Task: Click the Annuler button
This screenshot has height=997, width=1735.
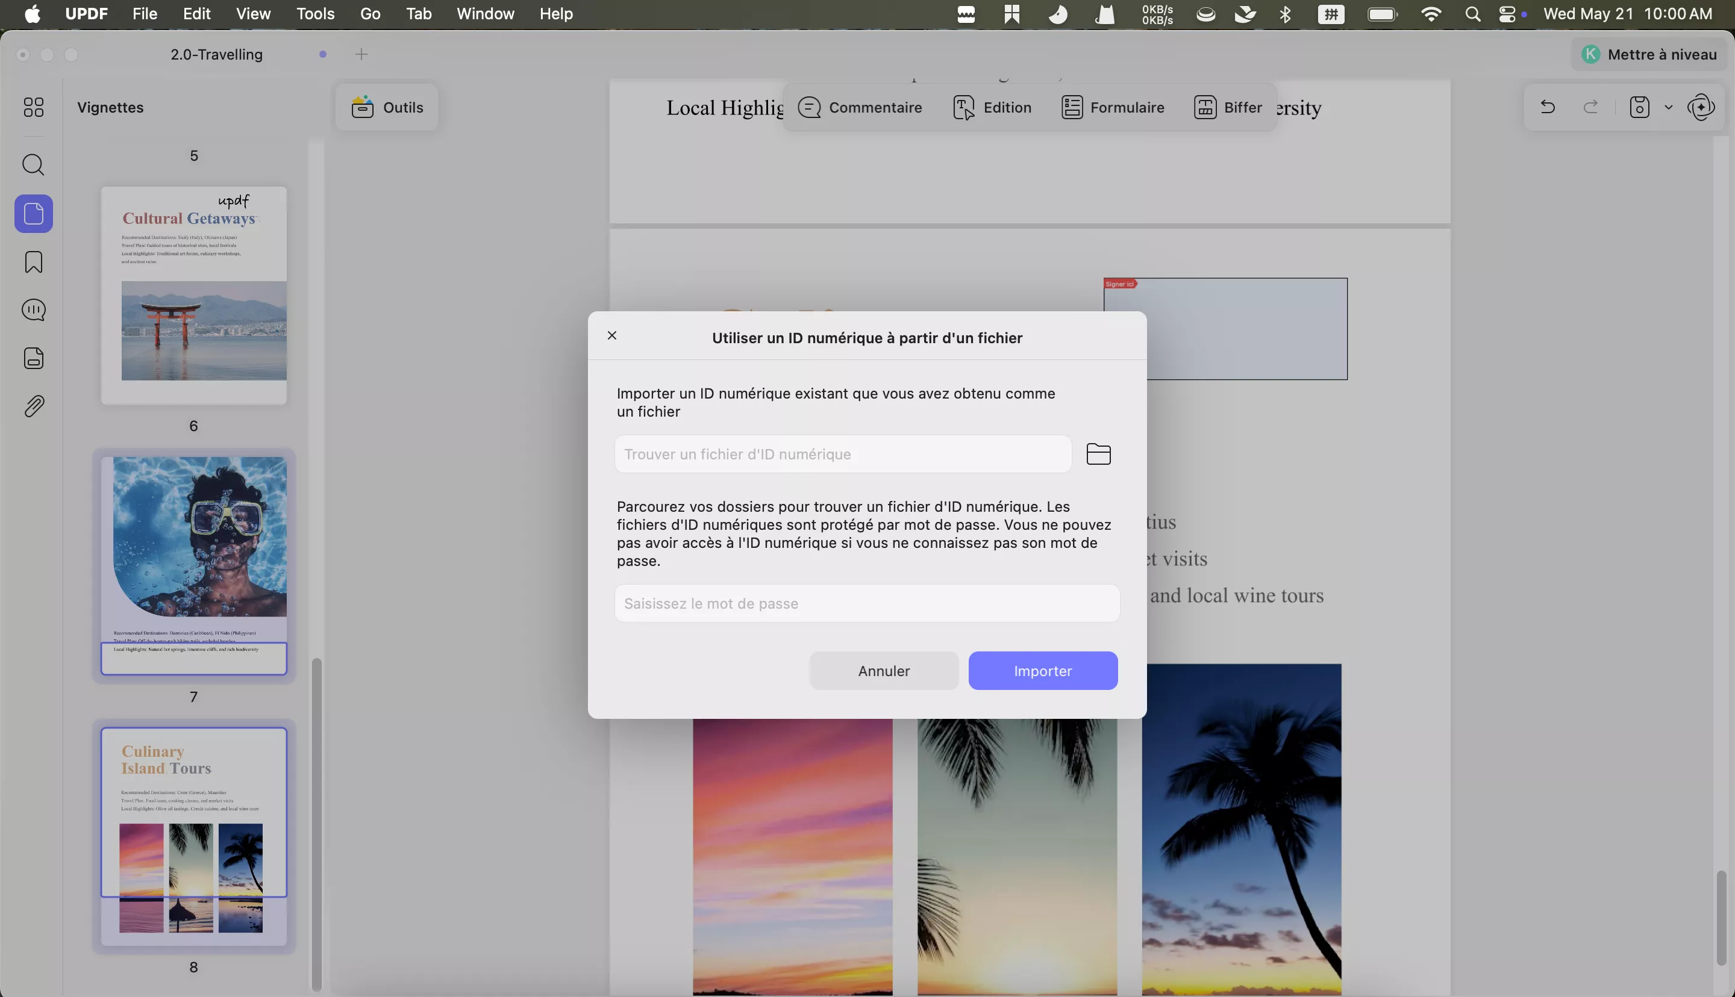Action: pyautogui.click(x=884, y=670)
